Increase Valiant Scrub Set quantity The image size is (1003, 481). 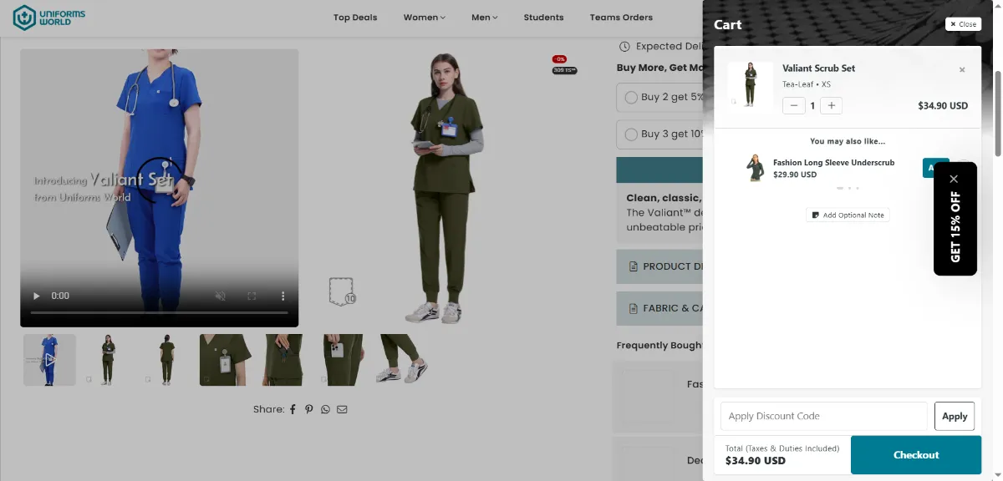(x=831, y=106)
